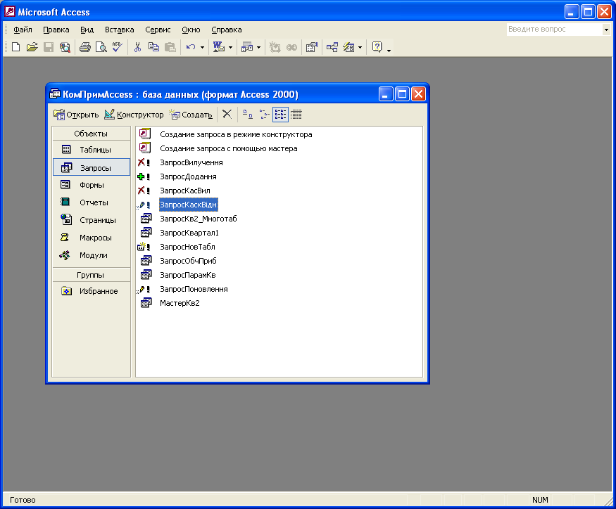Open the Вид menu
This screenshot has height=509, width=616.
[87, 30]
